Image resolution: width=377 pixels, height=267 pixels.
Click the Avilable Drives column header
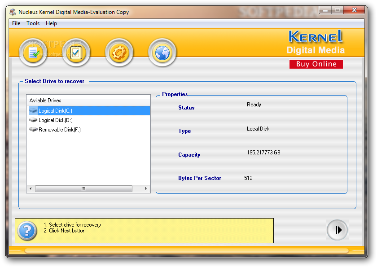[88, 101]
